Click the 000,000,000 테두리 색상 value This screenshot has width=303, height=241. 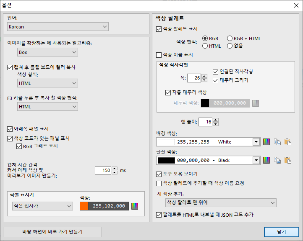pos(230,103)
